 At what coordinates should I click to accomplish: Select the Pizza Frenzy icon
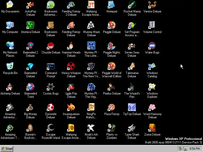(112, 107)
